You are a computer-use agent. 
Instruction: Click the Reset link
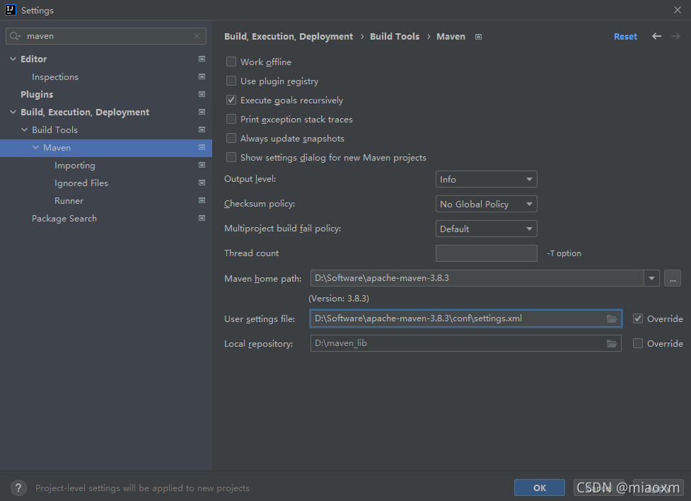[x=625, y=37]
